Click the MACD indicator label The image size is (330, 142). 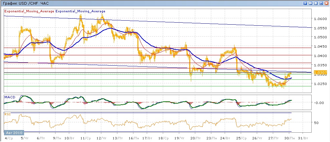click(9, 97)
